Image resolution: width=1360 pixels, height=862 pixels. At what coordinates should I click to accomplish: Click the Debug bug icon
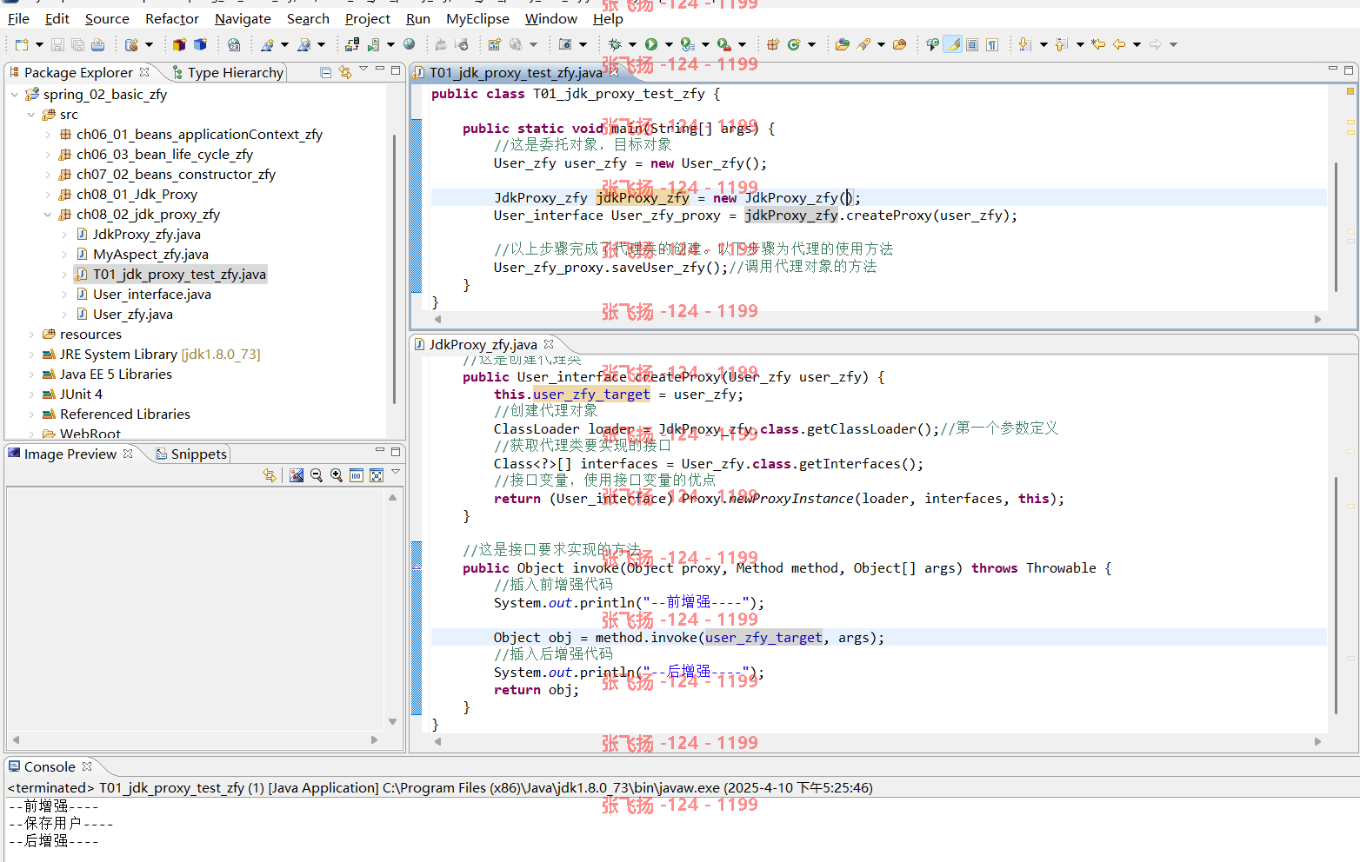click(x=615, y=44)
